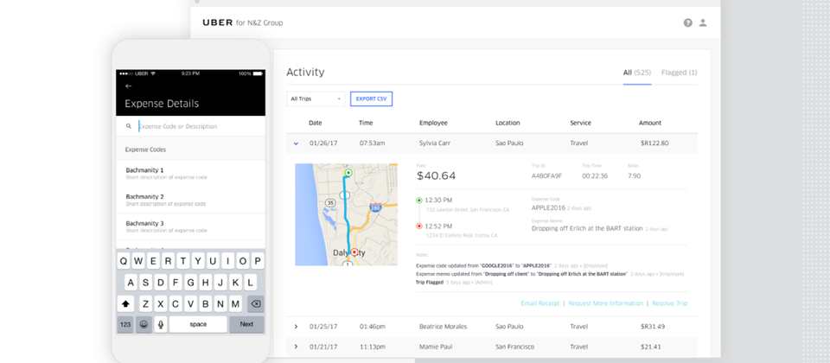Click the $R122.80 amount

654,143
